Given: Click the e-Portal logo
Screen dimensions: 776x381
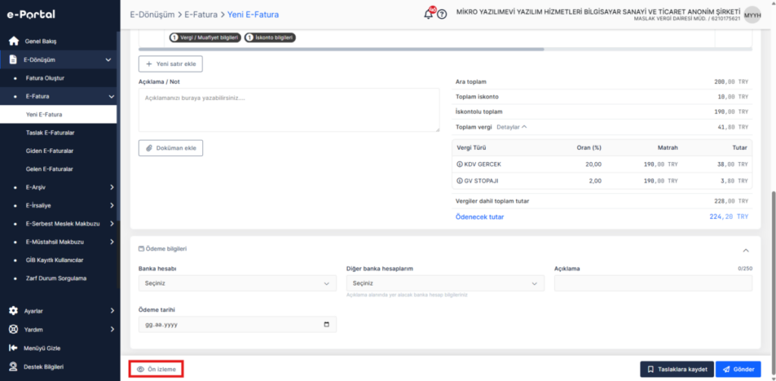Looking at the screenshot, I should point(30,14).
